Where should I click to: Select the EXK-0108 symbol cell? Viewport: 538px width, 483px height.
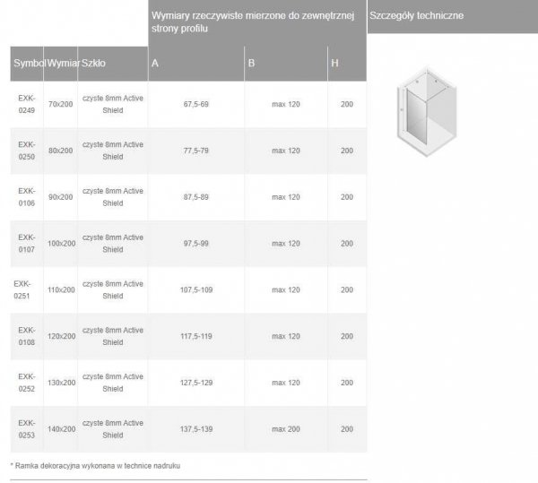point(27,336)
